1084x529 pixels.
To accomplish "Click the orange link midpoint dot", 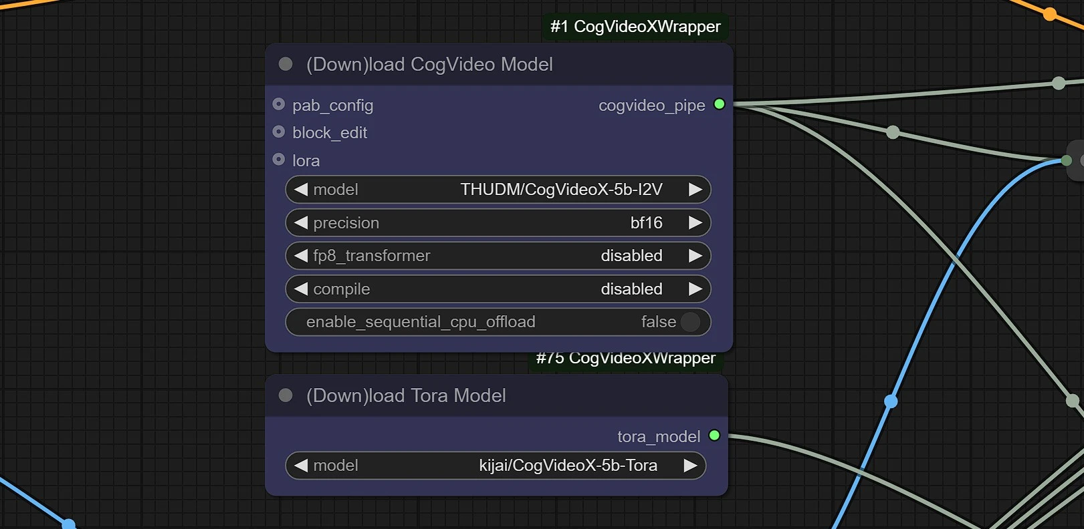I will click(1050, 14).
